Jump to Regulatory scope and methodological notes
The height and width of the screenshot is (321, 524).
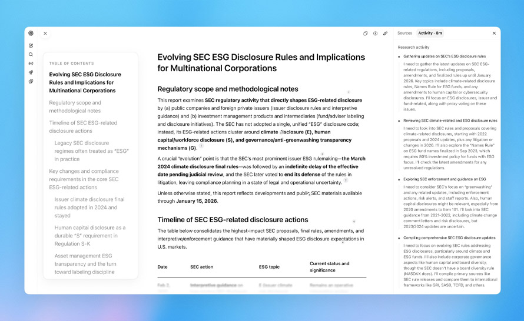click(x=75, y=106)
